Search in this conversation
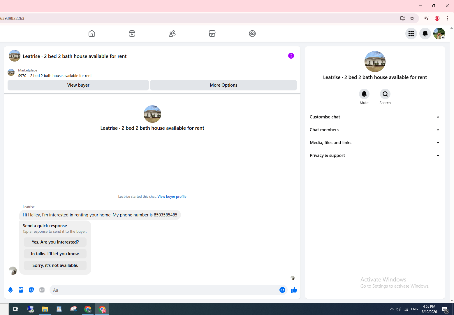Screen dimensions: 454x315 pos(385,94)
